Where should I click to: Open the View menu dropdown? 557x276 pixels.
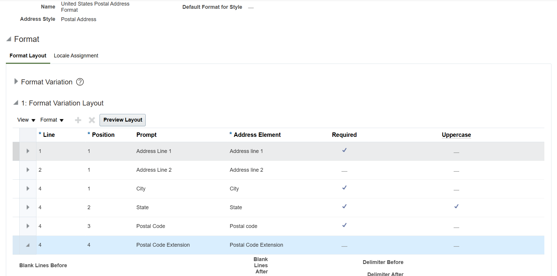(x=25, y=120)
